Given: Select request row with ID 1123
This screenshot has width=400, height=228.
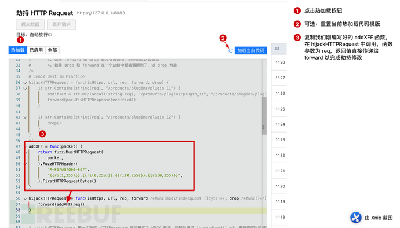Looking at the screenshot, I should click(279, 140).
